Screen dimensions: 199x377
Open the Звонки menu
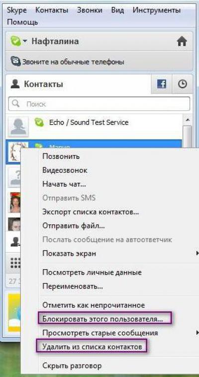click(x=90, y=10)
